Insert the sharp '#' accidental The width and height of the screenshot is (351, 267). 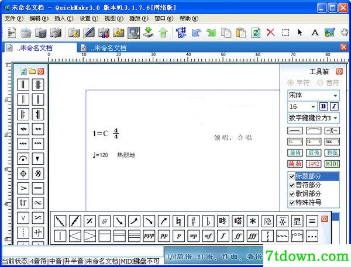pyautogui.click(x=194, y=221)
